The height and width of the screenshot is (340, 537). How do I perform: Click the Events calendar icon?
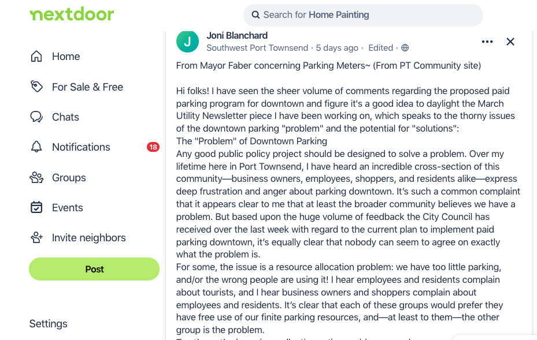[36, 208]
